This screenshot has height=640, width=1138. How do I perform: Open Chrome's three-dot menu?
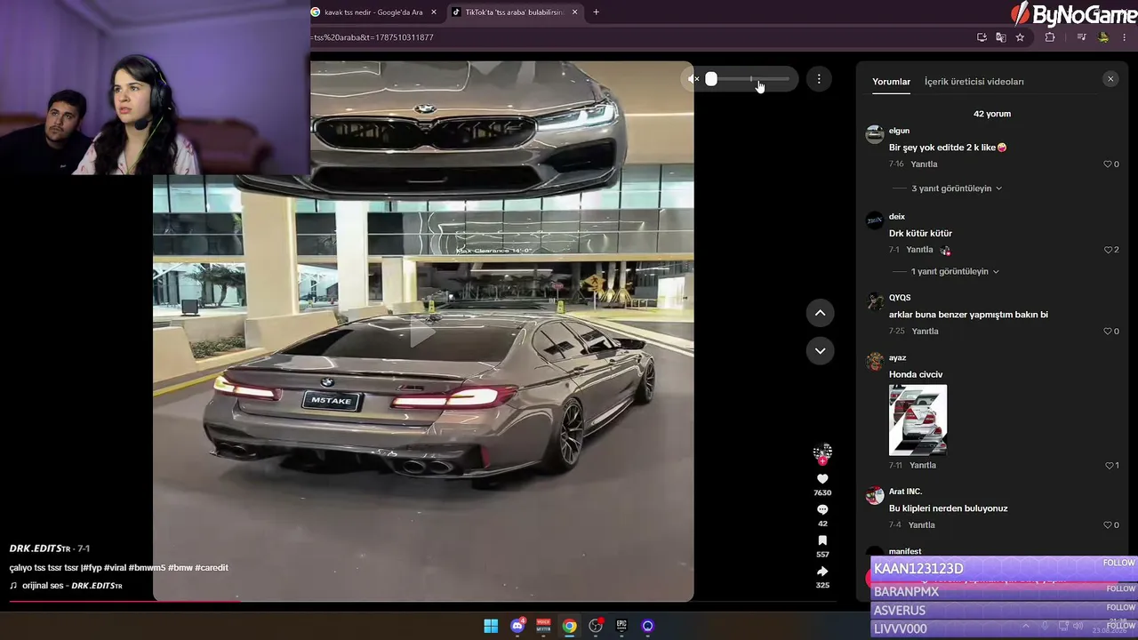[x=1125, y=37]
